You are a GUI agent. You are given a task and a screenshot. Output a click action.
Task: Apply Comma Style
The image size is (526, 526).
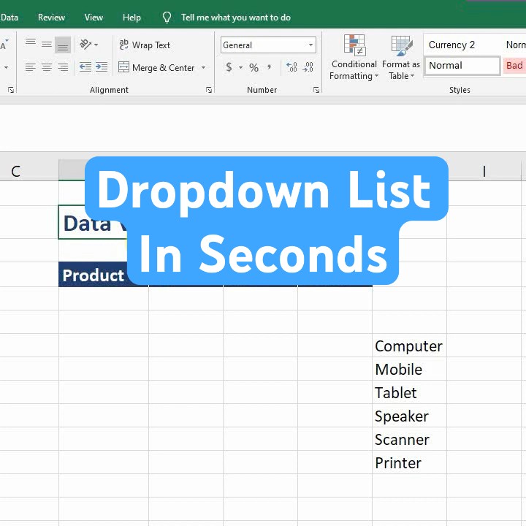pos(270,67)
